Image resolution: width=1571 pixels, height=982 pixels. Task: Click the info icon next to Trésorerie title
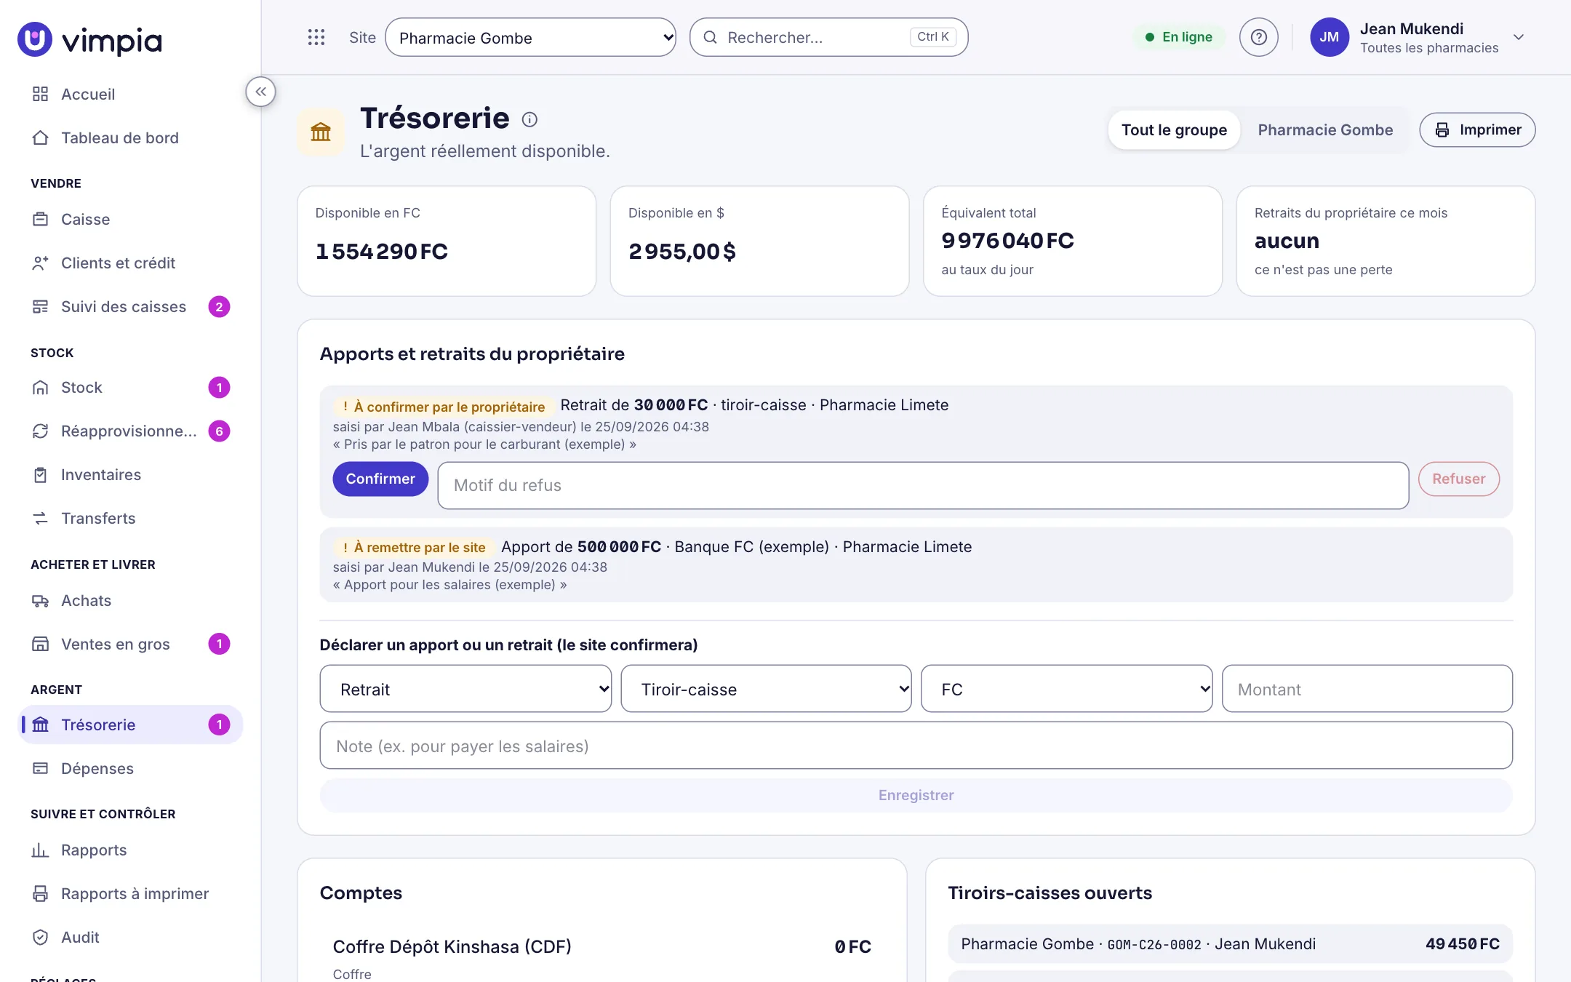529,119
